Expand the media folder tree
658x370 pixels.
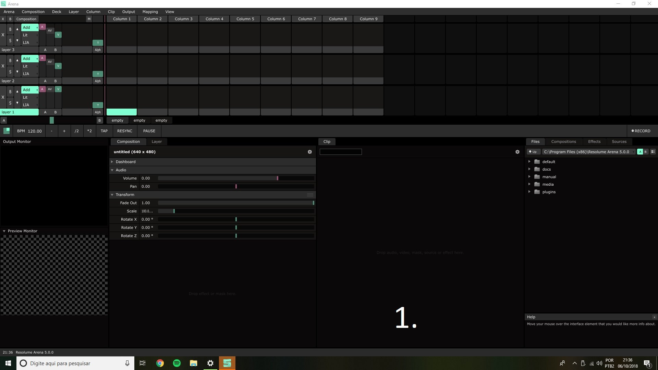pyautogui.click(x=529, y=184)
